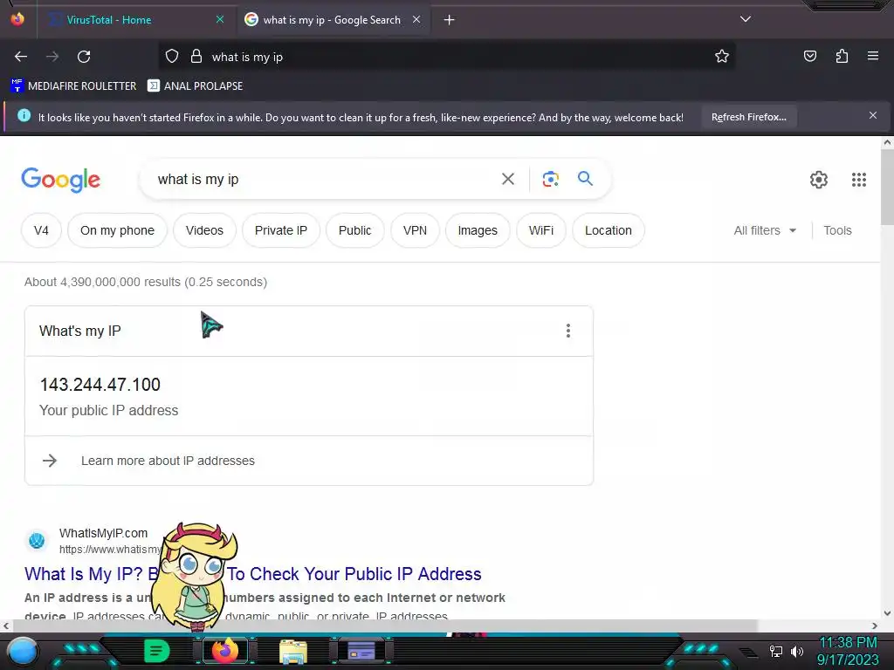
Task: Close the Google Search tab
Action: coord(416,19)
